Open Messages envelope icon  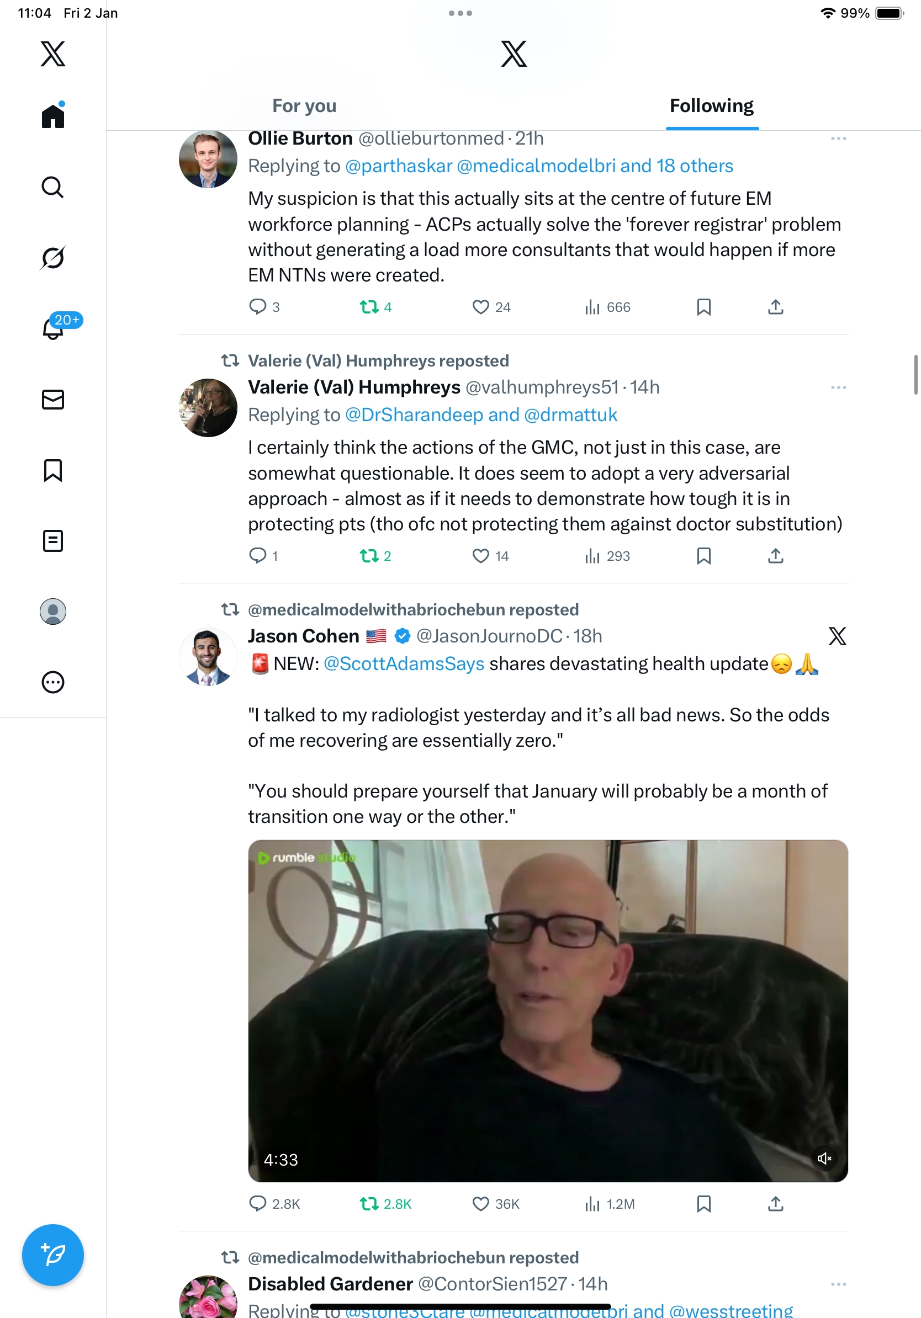click(x=53, y=400)
